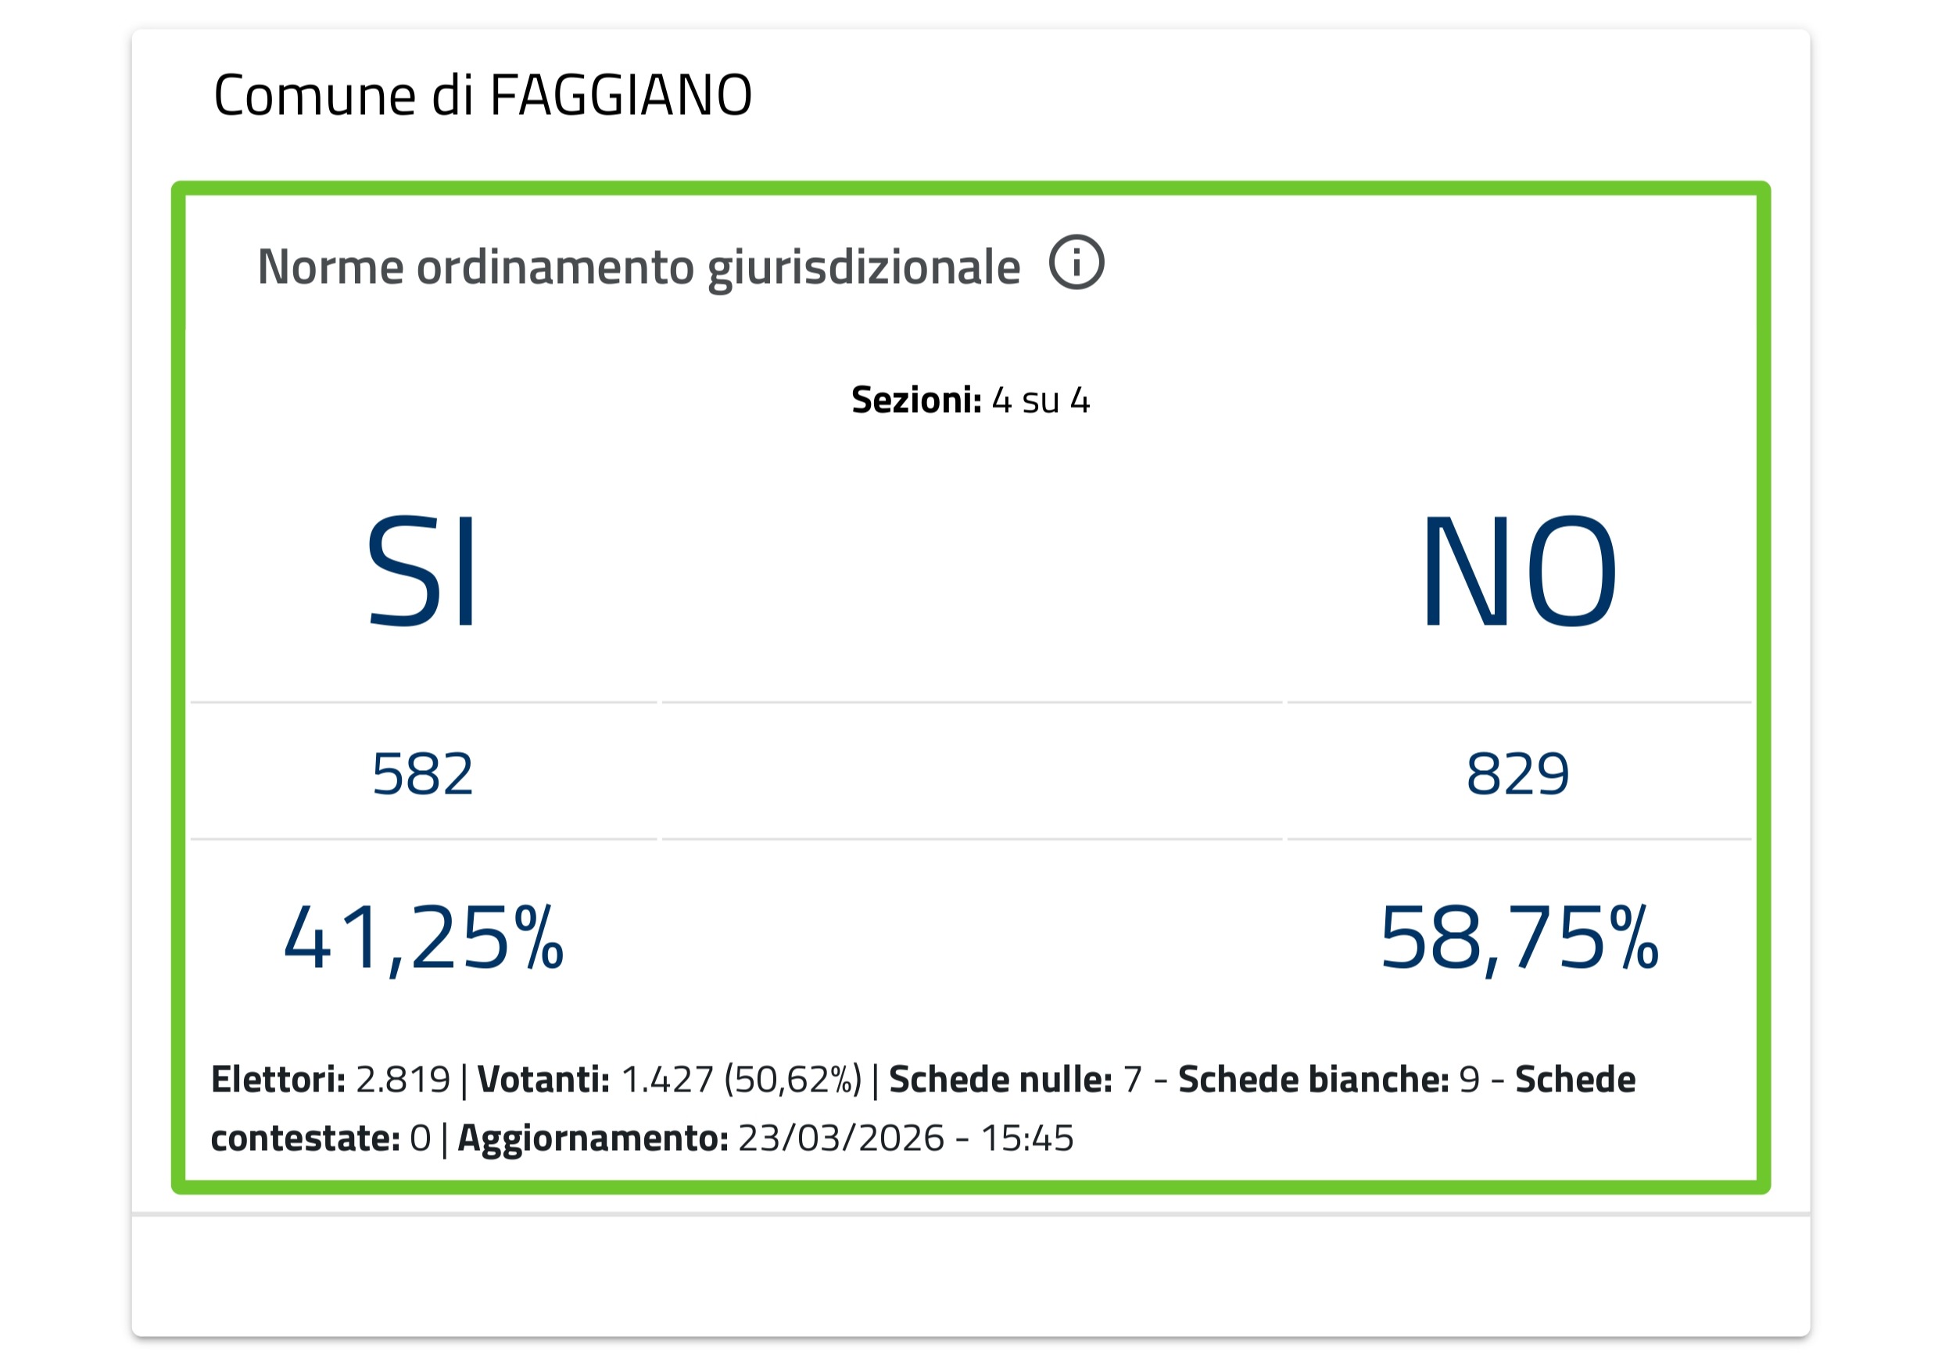Click the 58,75% NO percentage
The image size is (1938, 1355).
(1518, 938)
